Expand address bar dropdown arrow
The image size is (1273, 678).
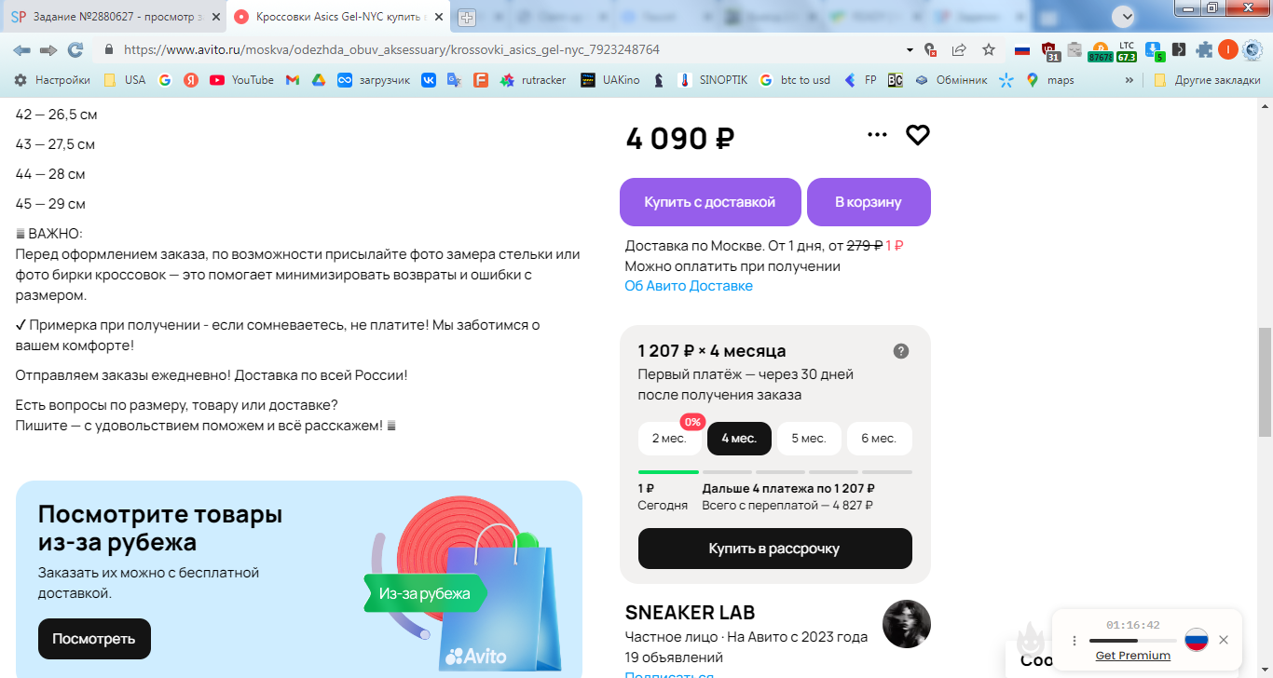[910, 49]
